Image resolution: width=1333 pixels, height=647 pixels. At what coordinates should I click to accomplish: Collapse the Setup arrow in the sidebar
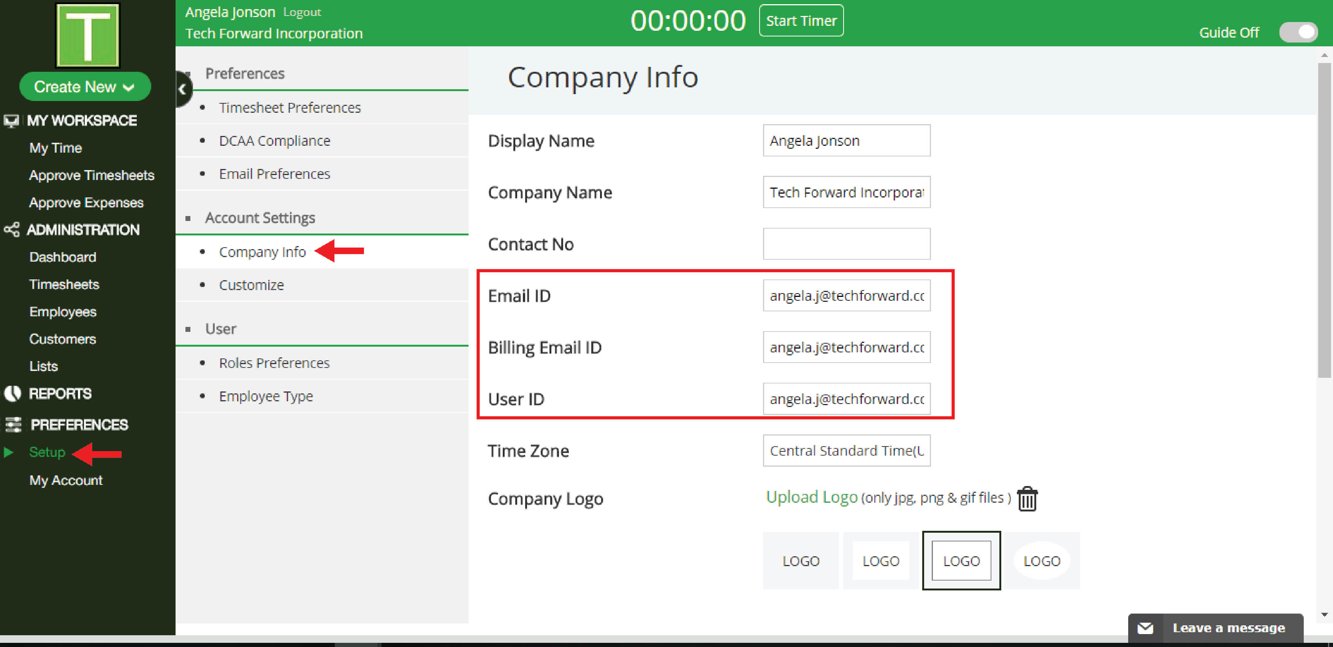pyautogui.click(x=8, y=452)
